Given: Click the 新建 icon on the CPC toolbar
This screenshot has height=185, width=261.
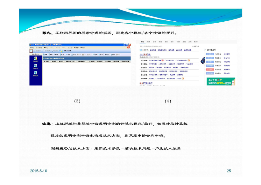Looking at the screenshot, I should point(44,54).
